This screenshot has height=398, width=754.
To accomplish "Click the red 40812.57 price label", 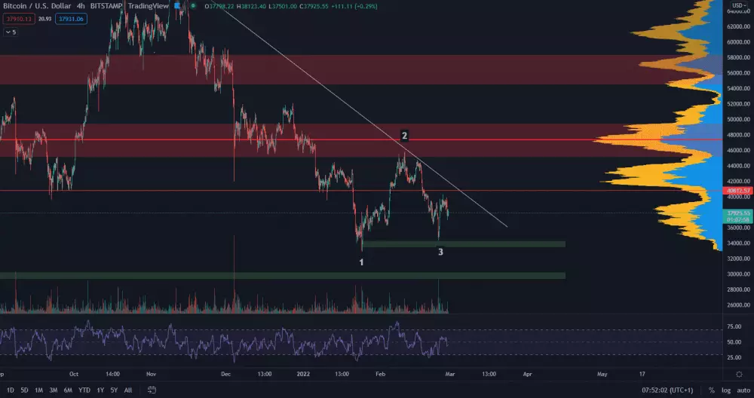I will click(737, 191).
